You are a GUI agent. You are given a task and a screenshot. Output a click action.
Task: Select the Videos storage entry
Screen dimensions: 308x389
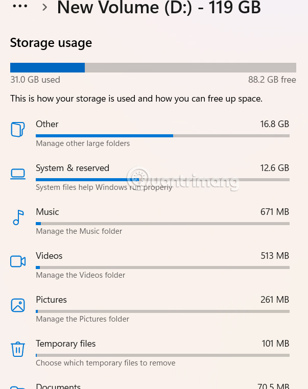click(x=49, y=256)
